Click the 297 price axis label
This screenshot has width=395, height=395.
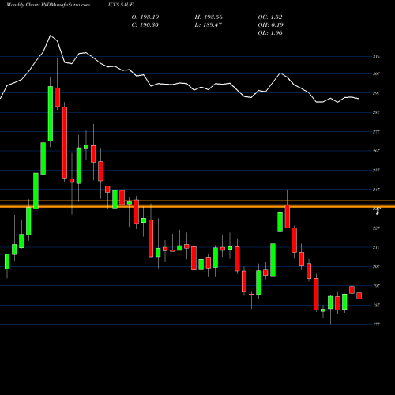click(376, 93)
